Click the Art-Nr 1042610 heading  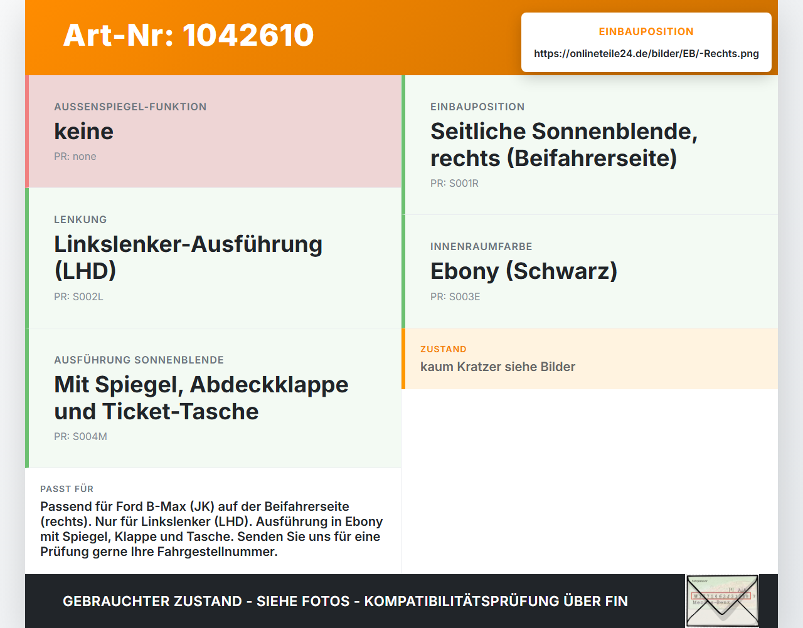click(188, 35)
